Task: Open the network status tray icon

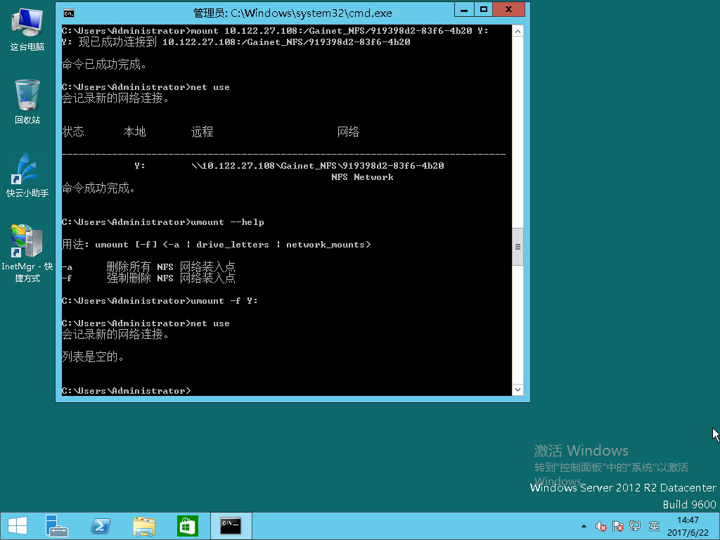Action: (635, 526)
